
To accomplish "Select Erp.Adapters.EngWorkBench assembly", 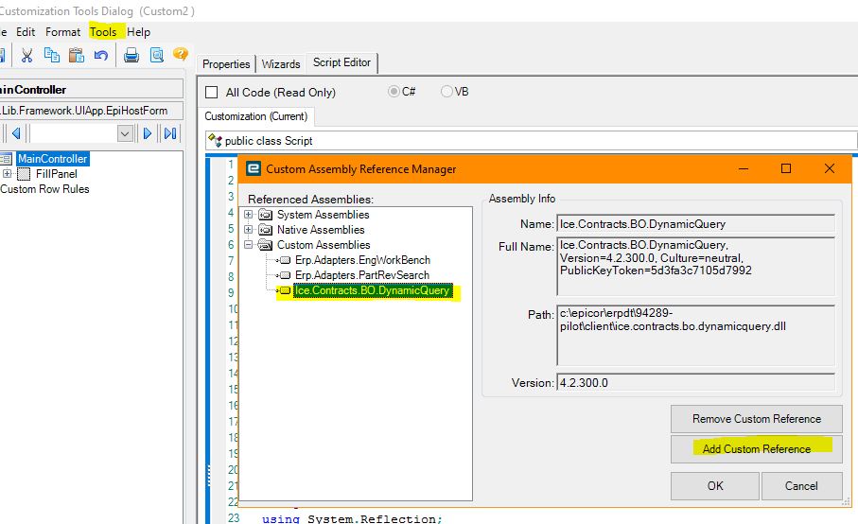I will pyautogui.click(x=362, y=260).
